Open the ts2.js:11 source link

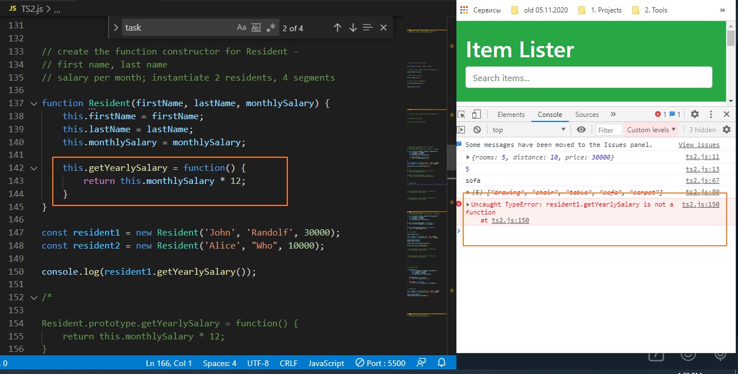tap(703, 157)
